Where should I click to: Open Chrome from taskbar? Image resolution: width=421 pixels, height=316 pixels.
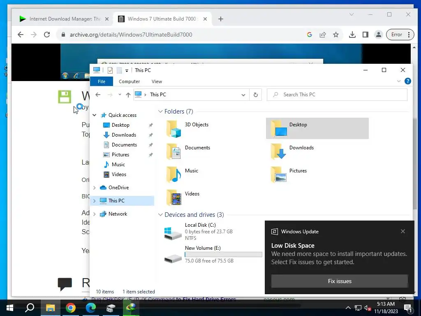coord(71,308)
